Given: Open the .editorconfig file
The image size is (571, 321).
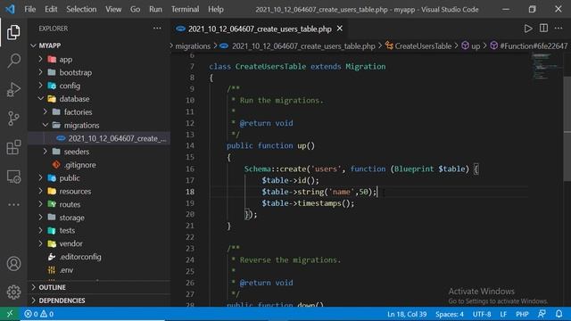Looking at the screenshot, I should (x=99, y=257).
